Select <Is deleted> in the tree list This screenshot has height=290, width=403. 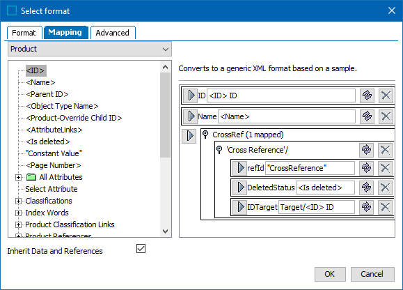pyautogui.click(x=48, y=142)
